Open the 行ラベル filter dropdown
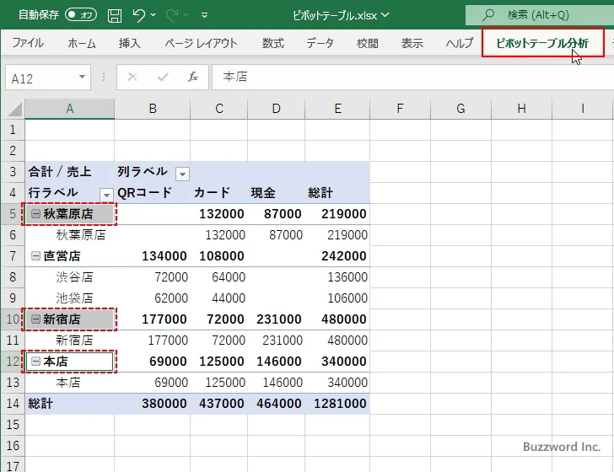The height and width of the screenshot is (472, 614). coord(106,195)
